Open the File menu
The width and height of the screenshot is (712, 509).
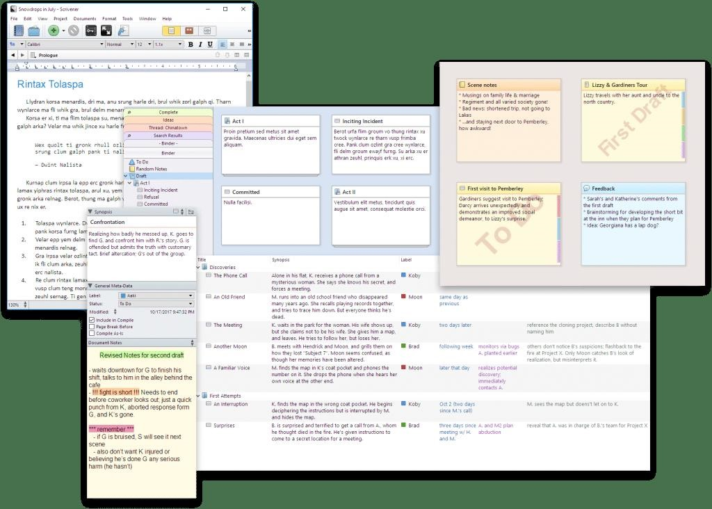pos(14,19)
